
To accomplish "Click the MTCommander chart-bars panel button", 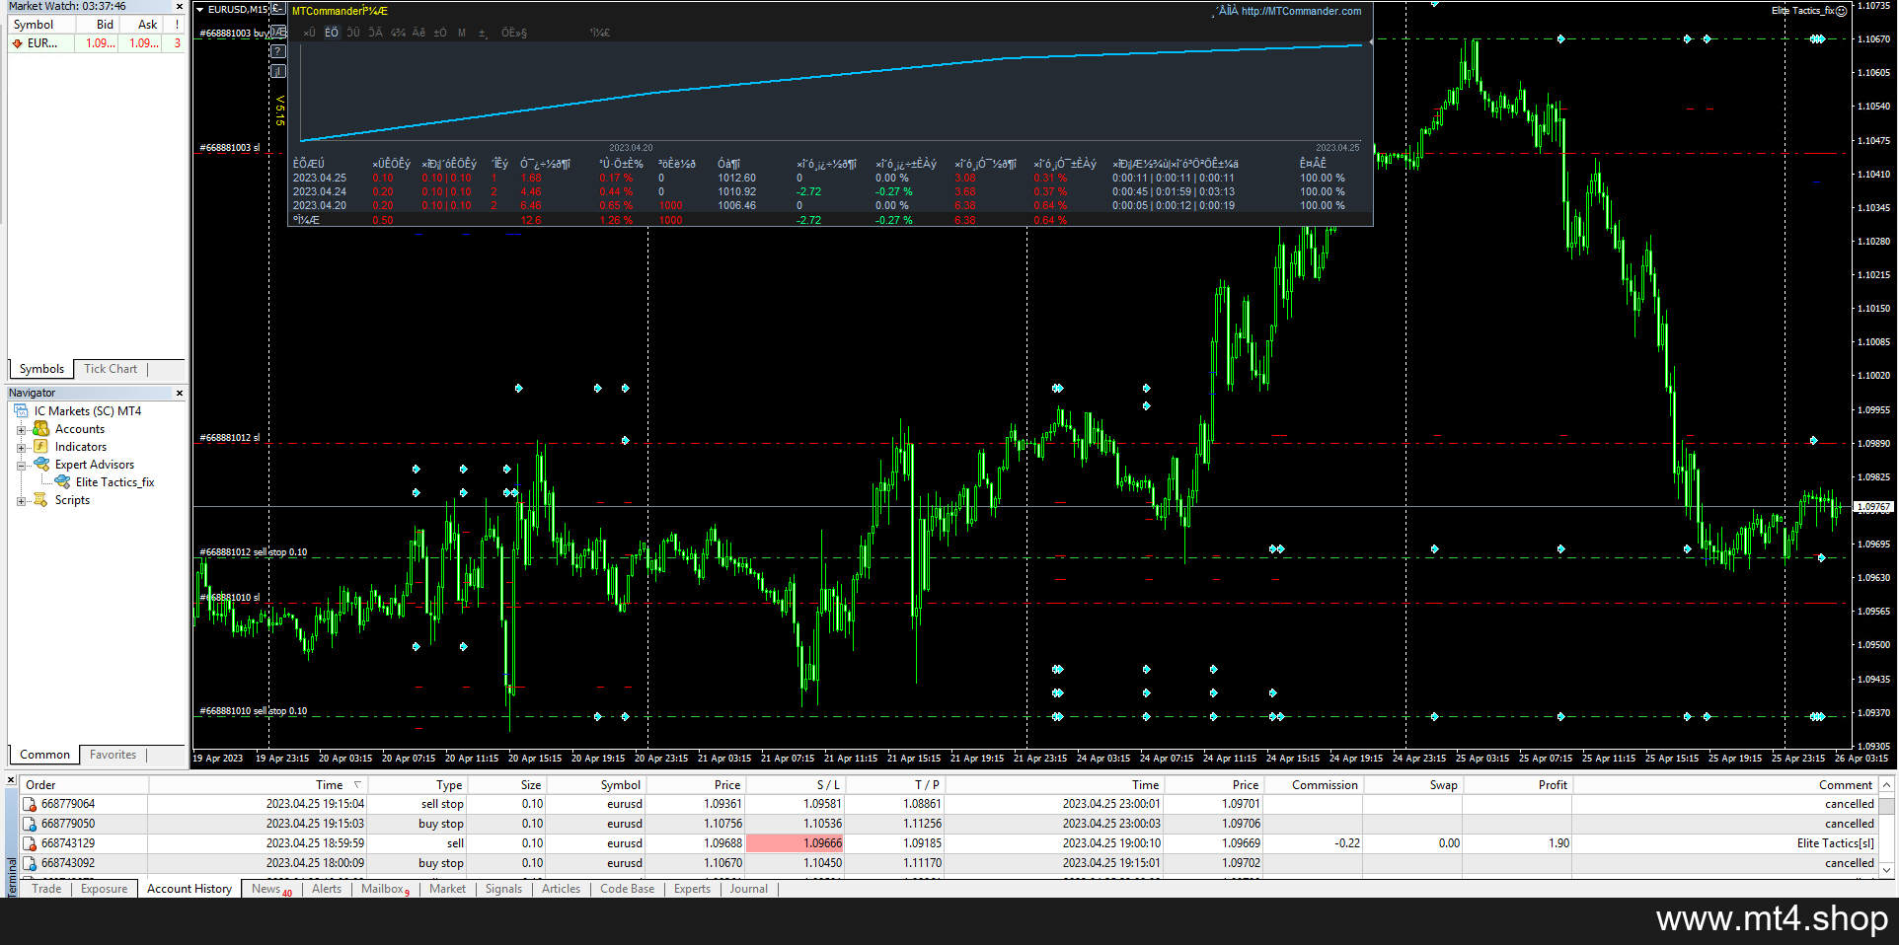I will pos(278,71).
